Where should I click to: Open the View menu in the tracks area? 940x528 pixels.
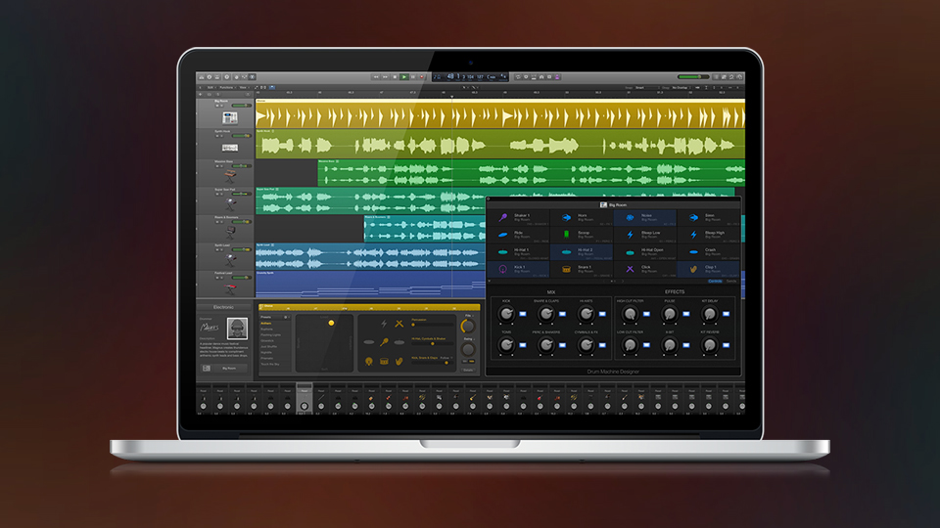[x=244, y=87]
